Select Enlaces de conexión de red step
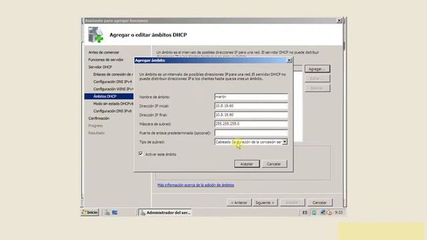427x240 pixels. (x=113, y=74)
